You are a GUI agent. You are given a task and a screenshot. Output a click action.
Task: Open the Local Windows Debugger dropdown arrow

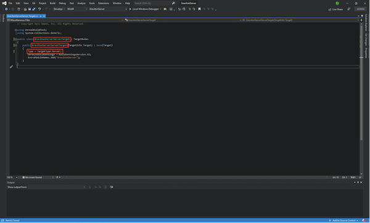point(160,9)
